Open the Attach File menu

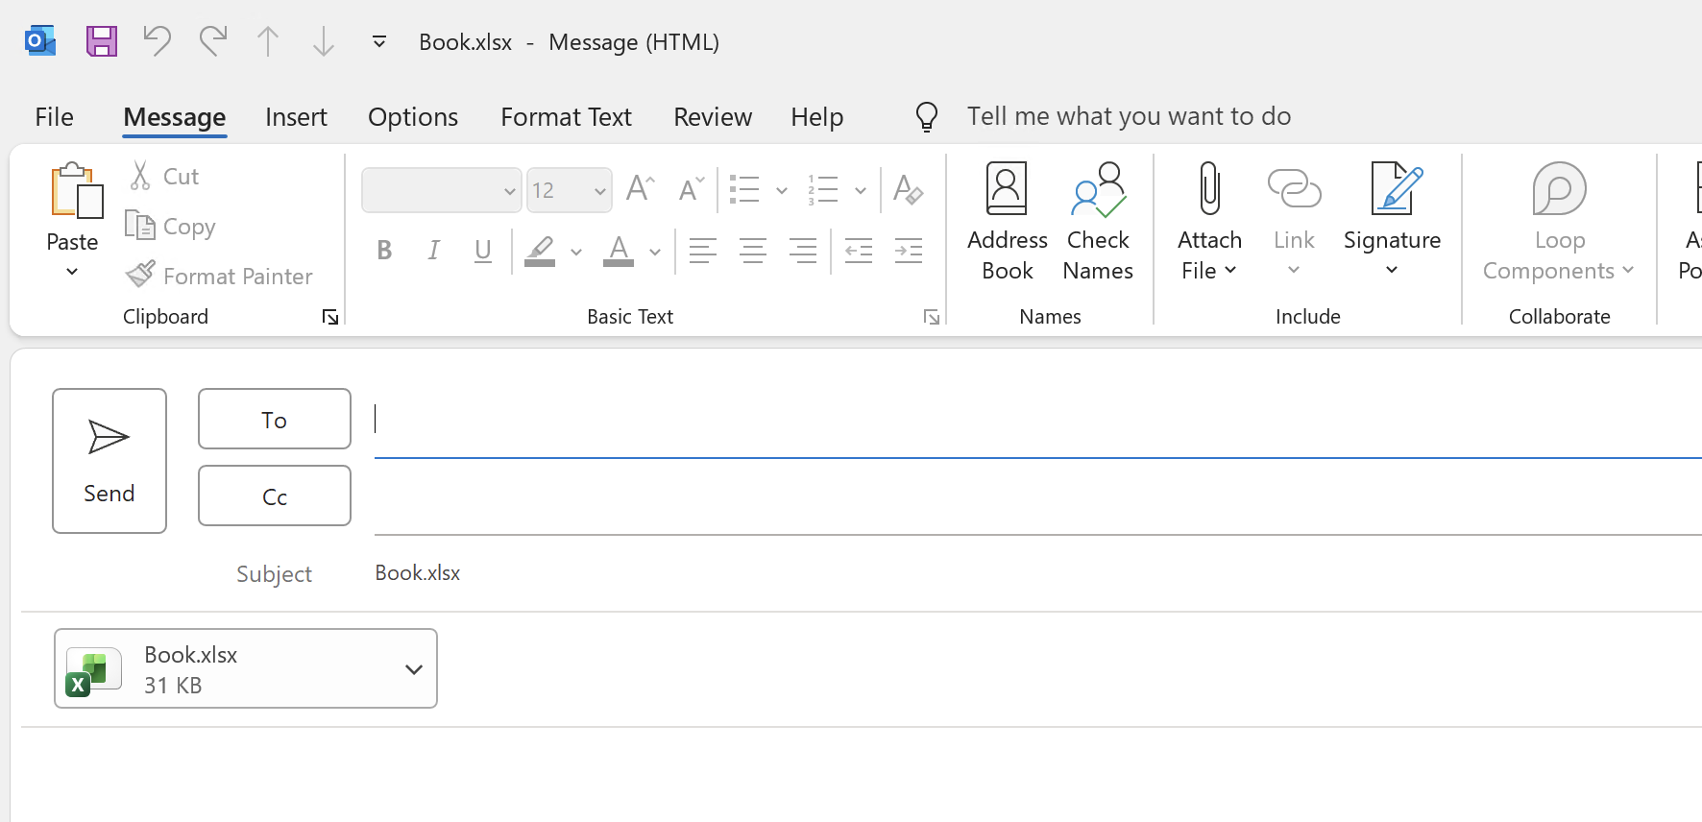click(1209, 222)
